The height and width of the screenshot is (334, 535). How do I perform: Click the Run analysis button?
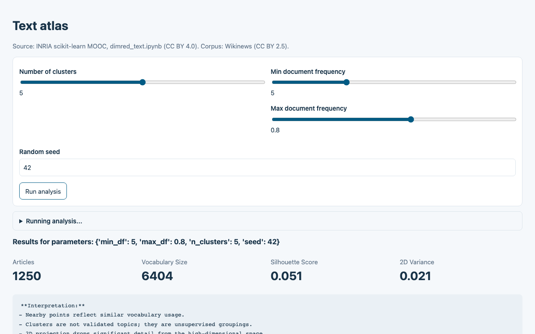[x=43, y=191]
